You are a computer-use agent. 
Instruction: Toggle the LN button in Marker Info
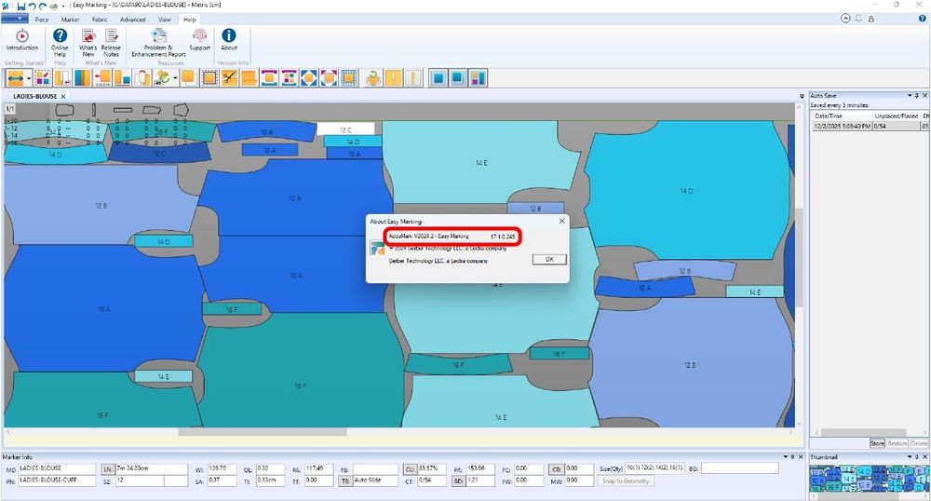[x=107, y=469]
